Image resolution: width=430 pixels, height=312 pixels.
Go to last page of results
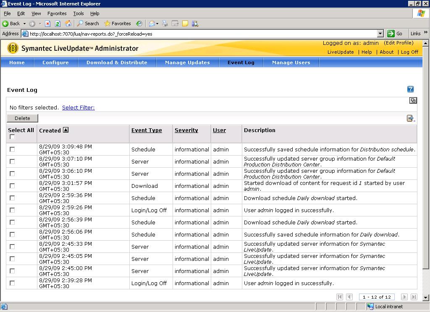414,296
